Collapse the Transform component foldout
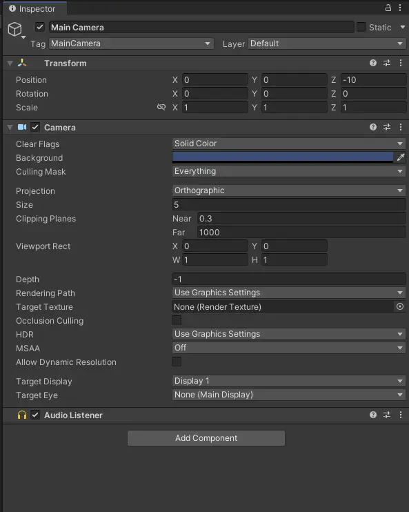This screenshot has height=512, width=409. 10,63
